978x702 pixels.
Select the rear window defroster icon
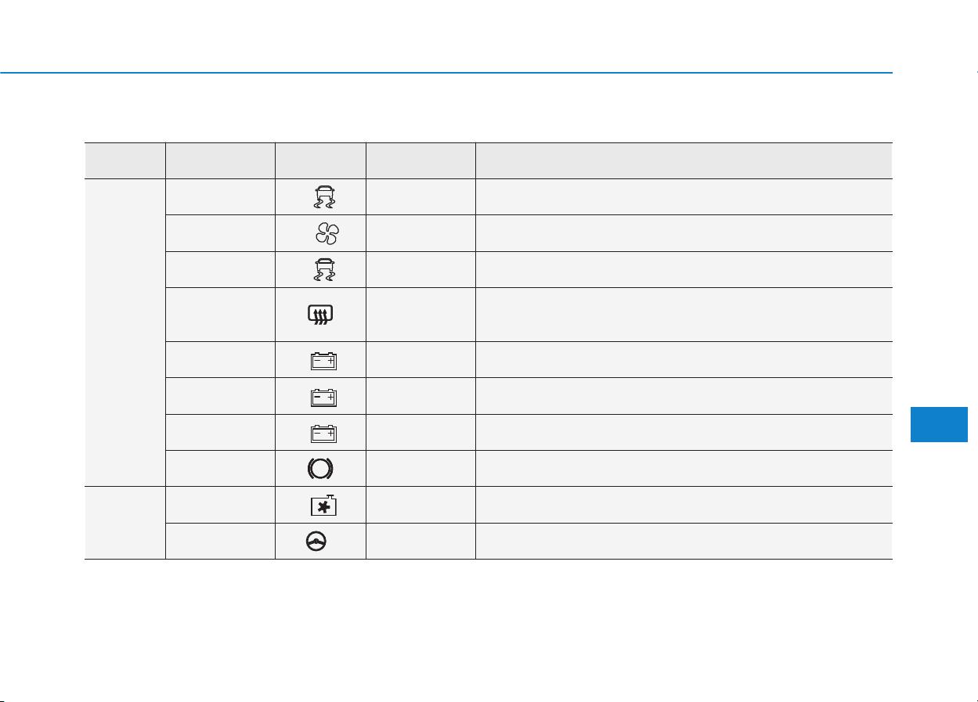(x=321, y=315)
